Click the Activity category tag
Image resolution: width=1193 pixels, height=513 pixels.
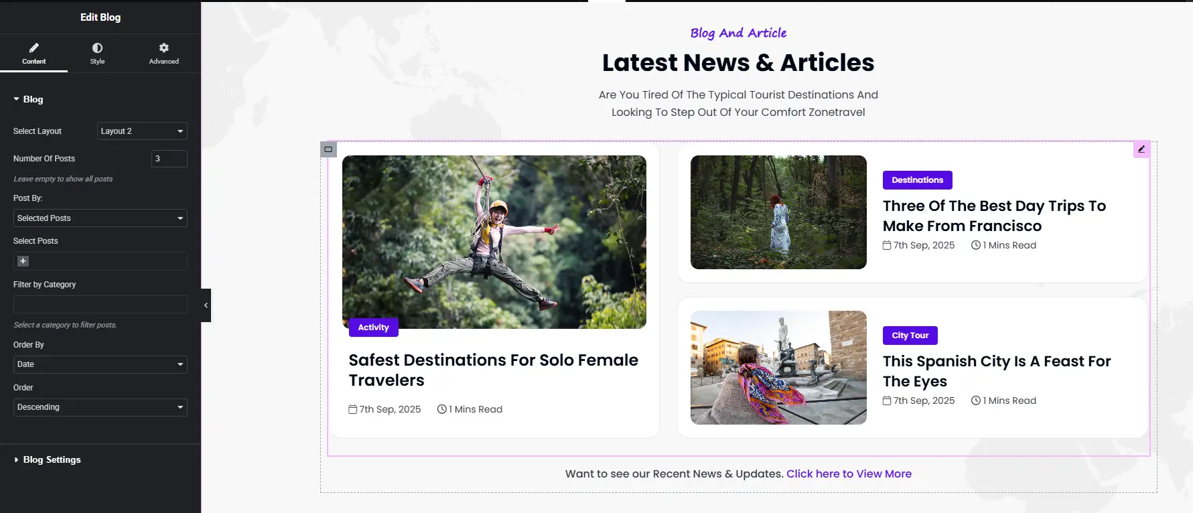[374, 327]
